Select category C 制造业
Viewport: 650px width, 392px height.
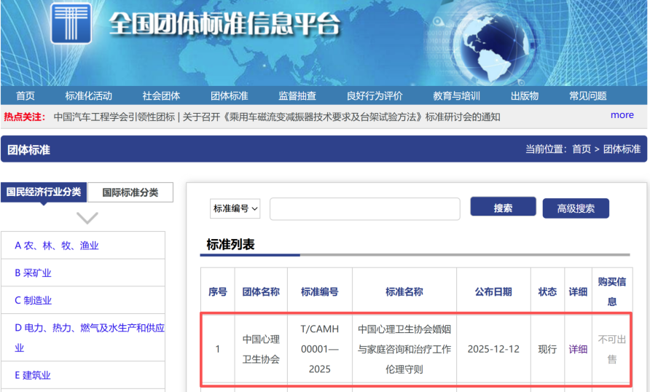pyautogui.click(x=34, y=300)
